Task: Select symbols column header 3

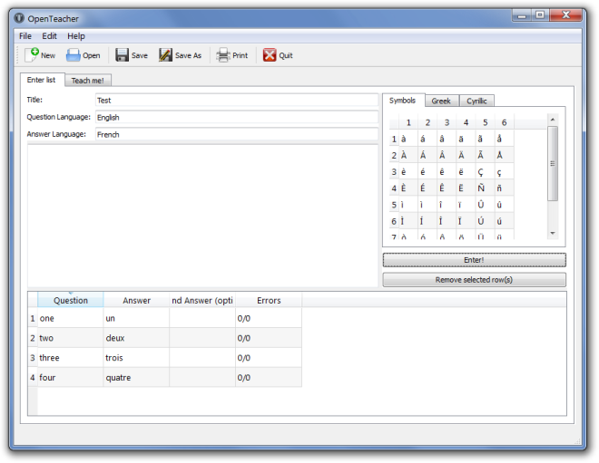Action: [447, 122]
